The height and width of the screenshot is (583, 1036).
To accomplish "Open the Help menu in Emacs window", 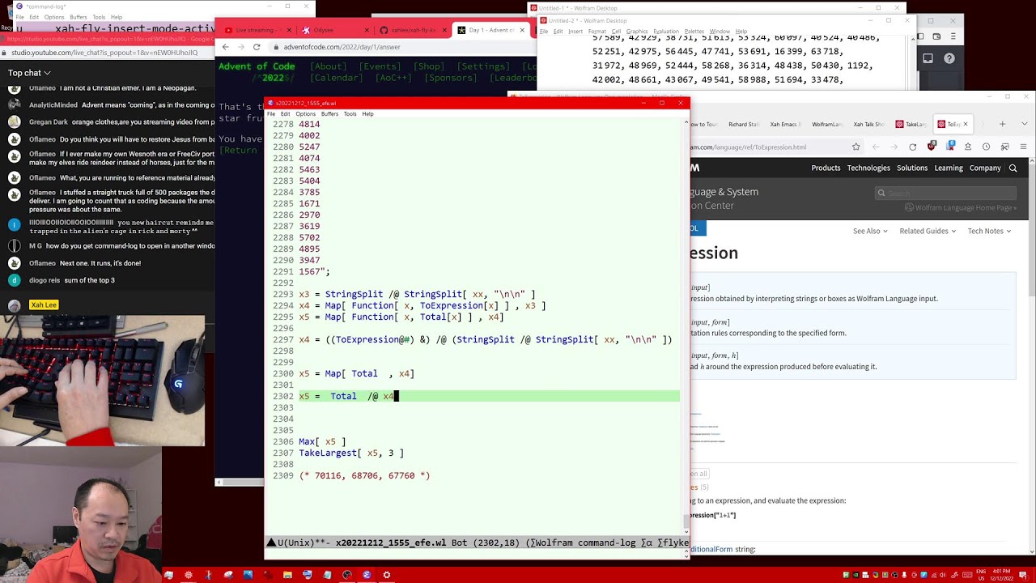I will tap(367, 114).
